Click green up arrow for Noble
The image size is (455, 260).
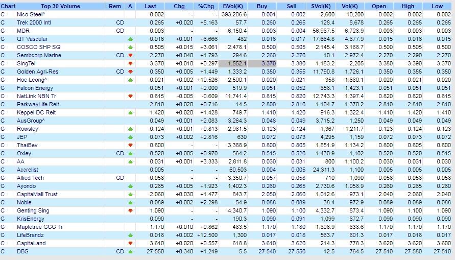pyautogui.click(x=130, y=203)
